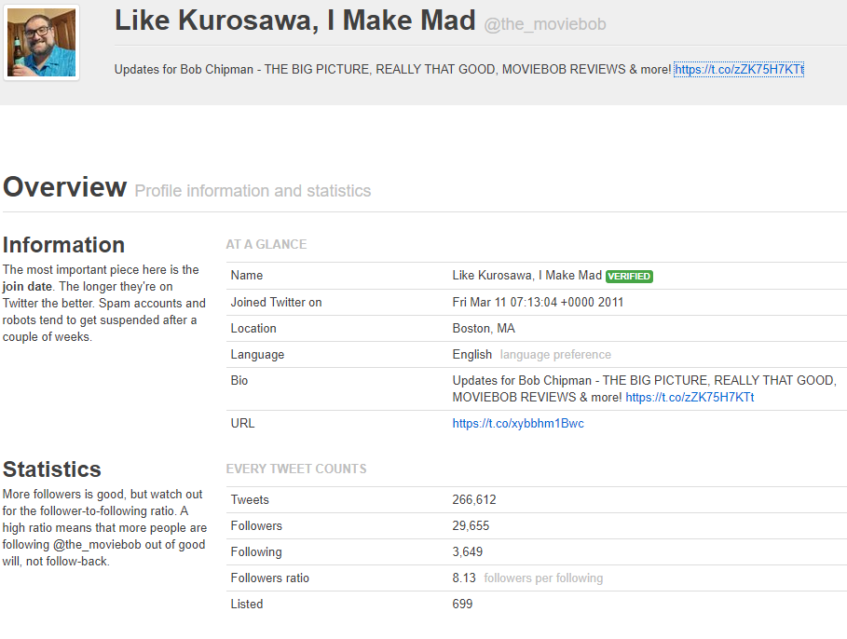Open the URL link t.co/xybbhm1Bwc
The image size is (847, 639).
518,424
